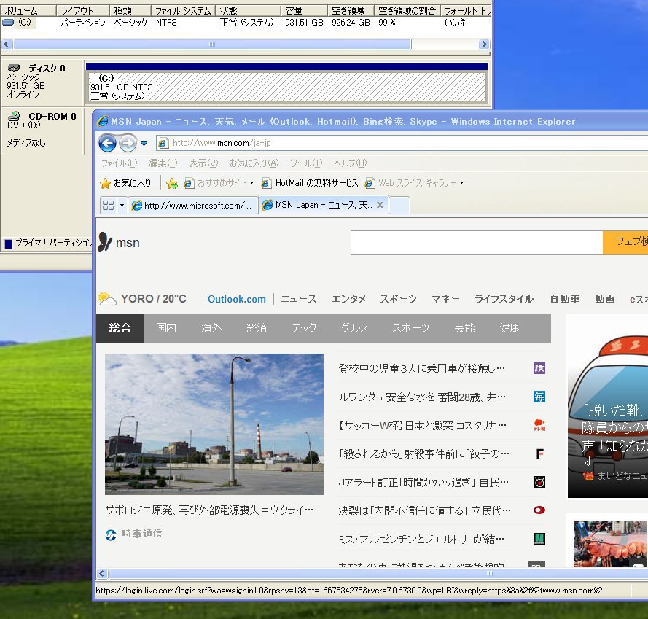Open HotMail の無料サービス favorite
Viewport: 648px width, 619px height.
click(310, 183)
